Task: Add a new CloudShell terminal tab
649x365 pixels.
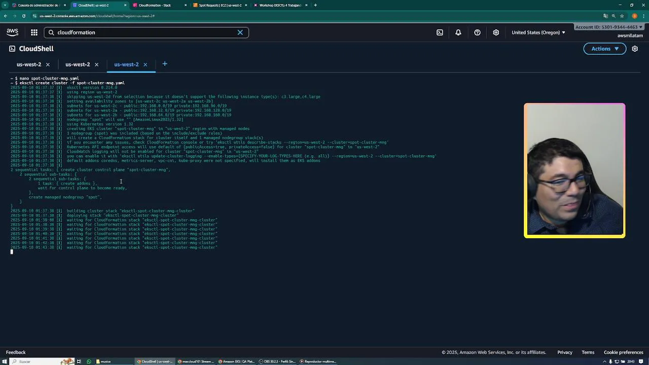Action: point(164,64)
